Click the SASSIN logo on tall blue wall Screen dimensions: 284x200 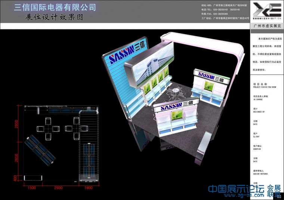pos(127,52)
